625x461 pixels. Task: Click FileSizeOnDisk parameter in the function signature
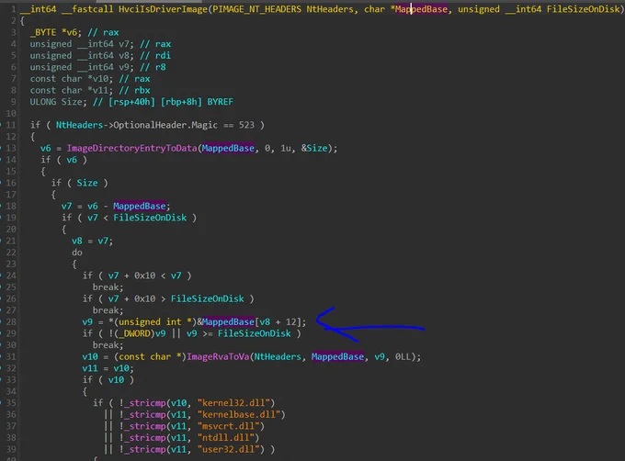(x=583, y=9)
